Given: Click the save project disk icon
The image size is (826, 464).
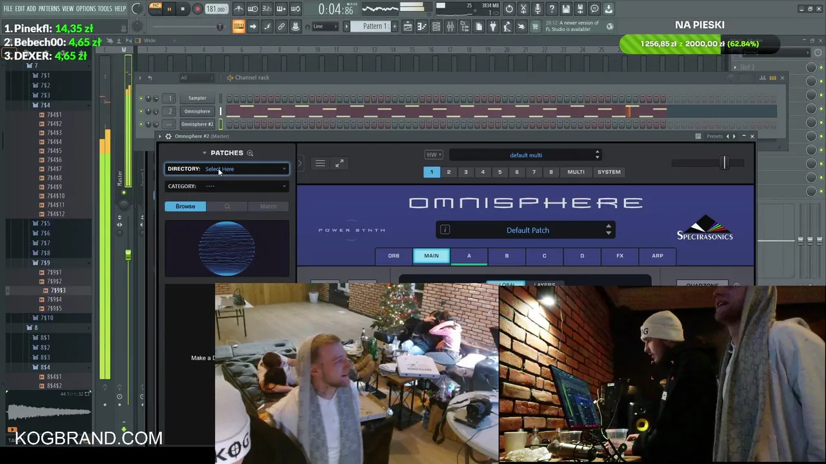Looking at the screenshot, I should 566,9.
